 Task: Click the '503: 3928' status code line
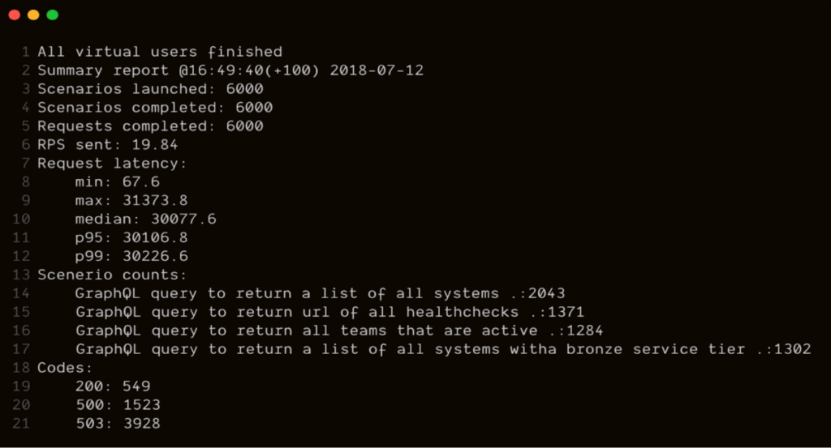118,423
